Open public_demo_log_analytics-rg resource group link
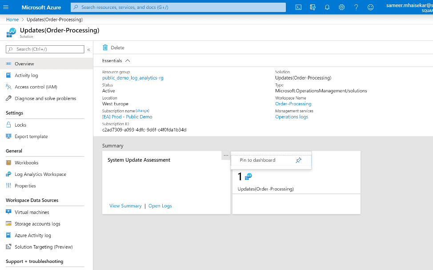This screenshot has height=270, width=433. (133, 78)
